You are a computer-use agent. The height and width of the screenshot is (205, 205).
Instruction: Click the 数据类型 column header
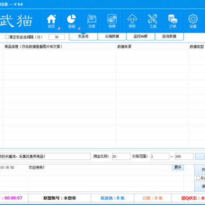click(196, 47)
